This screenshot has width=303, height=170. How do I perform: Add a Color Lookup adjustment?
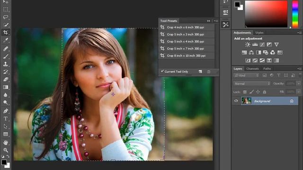pos(280,52)
